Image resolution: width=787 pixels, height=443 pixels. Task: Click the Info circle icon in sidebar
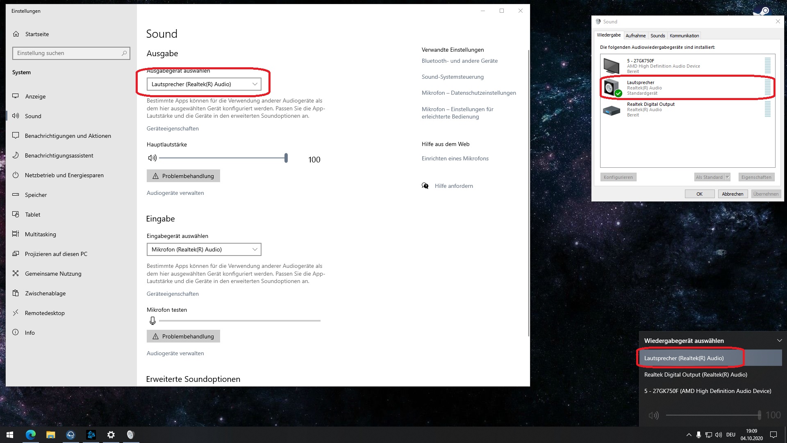tap(16, 332)
